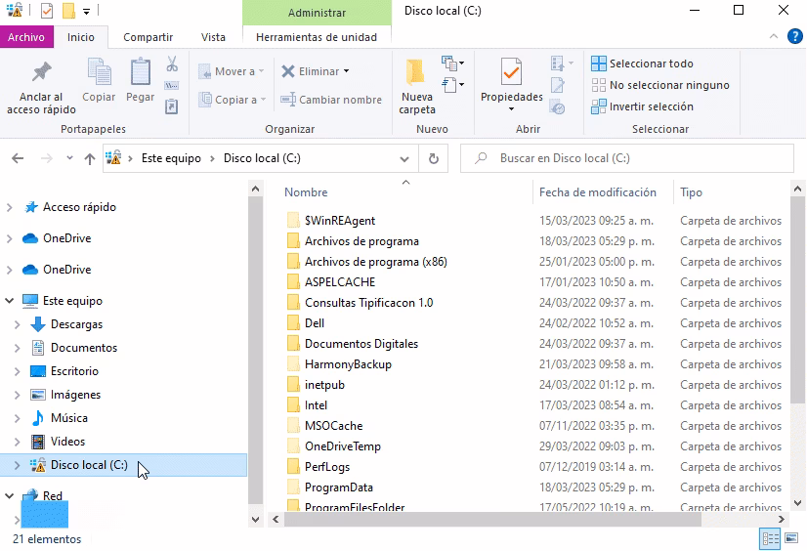
Task: Open the Help question mark icon
Action: (794, 36)
